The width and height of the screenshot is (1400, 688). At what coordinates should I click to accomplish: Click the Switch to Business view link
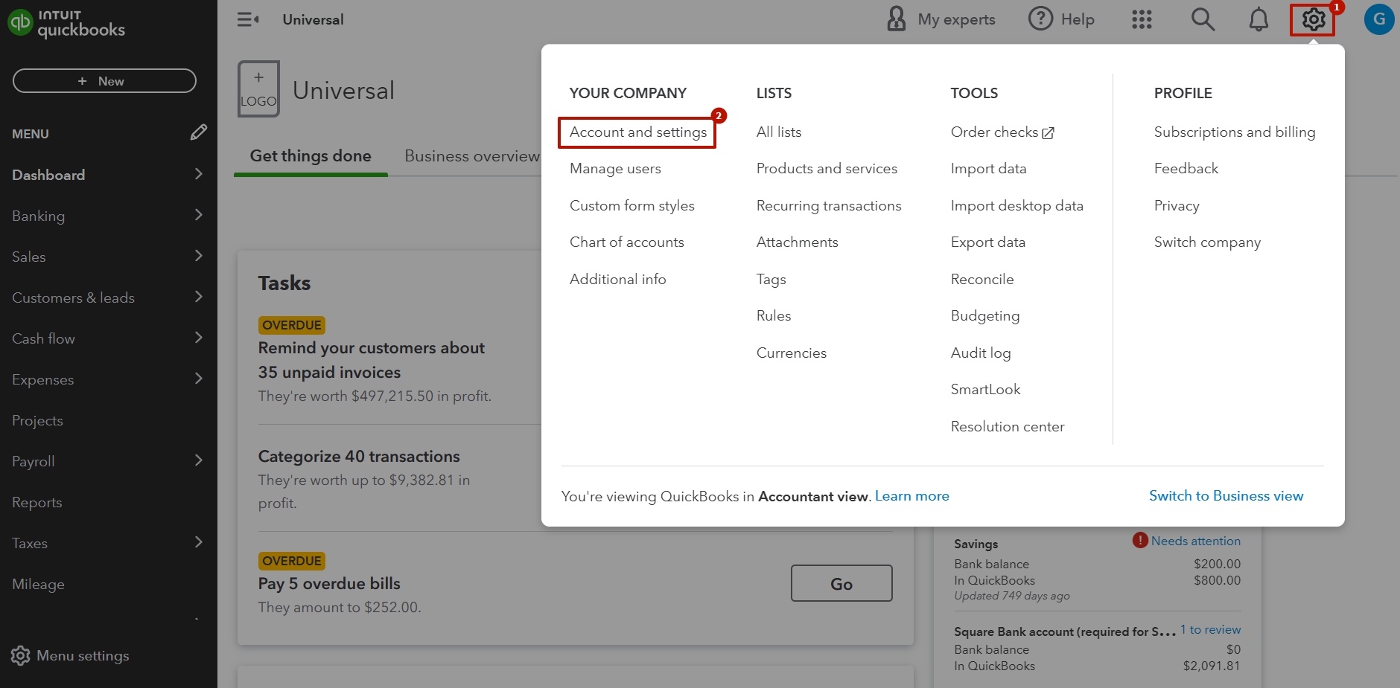pos(1226,496)
